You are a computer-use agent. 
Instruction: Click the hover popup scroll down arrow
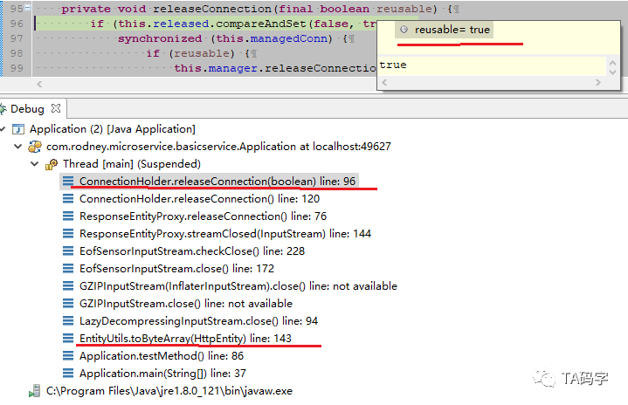(x=612, y=72)
